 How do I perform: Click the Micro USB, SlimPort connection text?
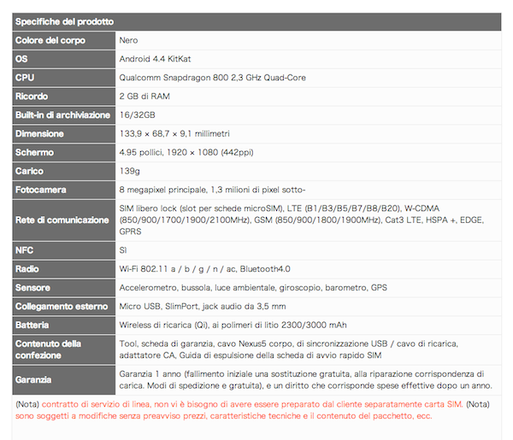click(x=203, y=307)
